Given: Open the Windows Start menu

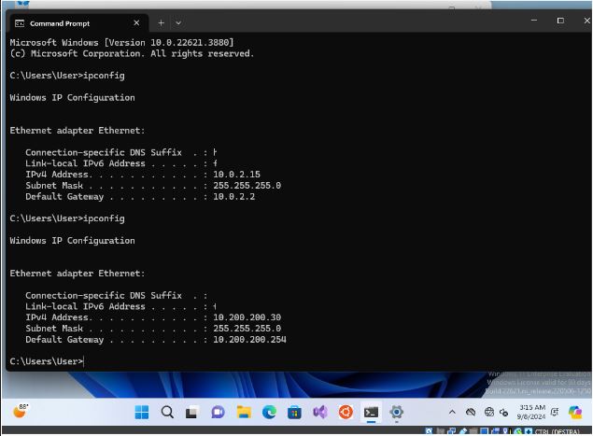Looking at the screenshot, I should point(142,412).
